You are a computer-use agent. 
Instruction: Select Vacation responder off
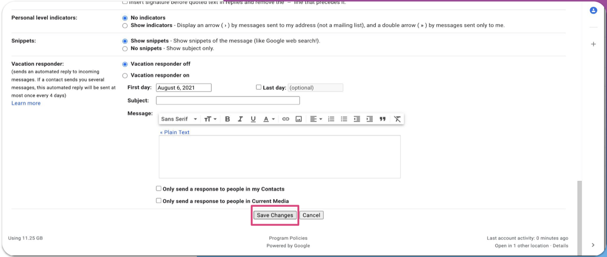125,64
